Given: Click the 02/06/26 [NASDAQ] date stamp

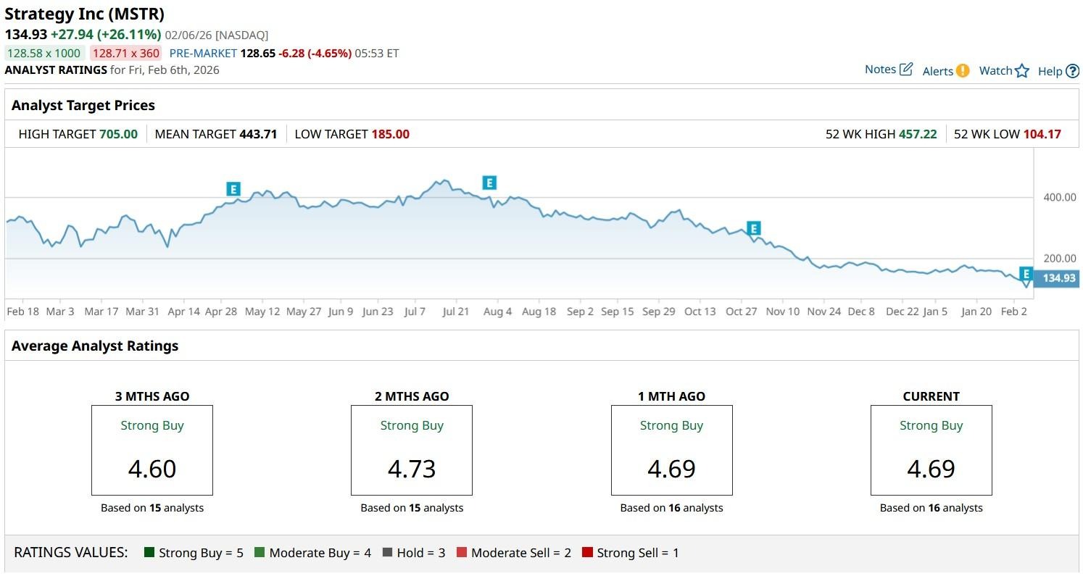Looking at the screenshot, I should pos(217,35).
